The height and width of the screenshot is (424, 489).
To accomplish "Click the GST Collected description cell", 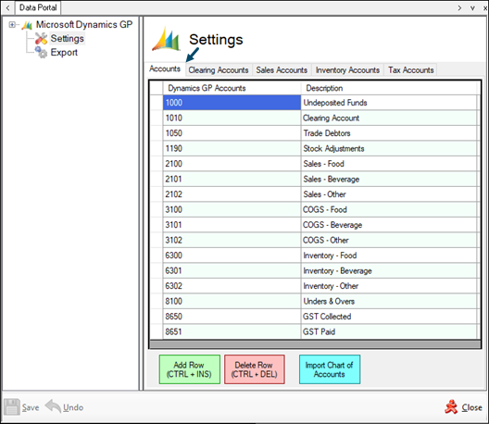I will 389,317.
